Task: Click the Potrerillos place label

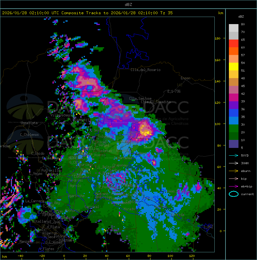Action: tap(52, 170)
